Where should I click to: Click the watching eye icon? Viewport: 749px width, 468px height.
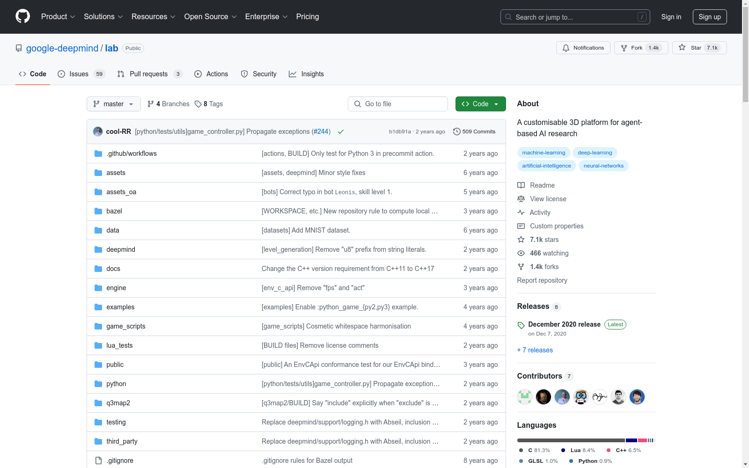[521, 253]
